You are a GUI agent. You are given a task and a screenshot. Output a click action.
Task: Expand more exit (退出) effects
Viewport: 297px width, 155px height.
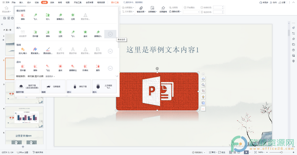(x=110, y=68)
